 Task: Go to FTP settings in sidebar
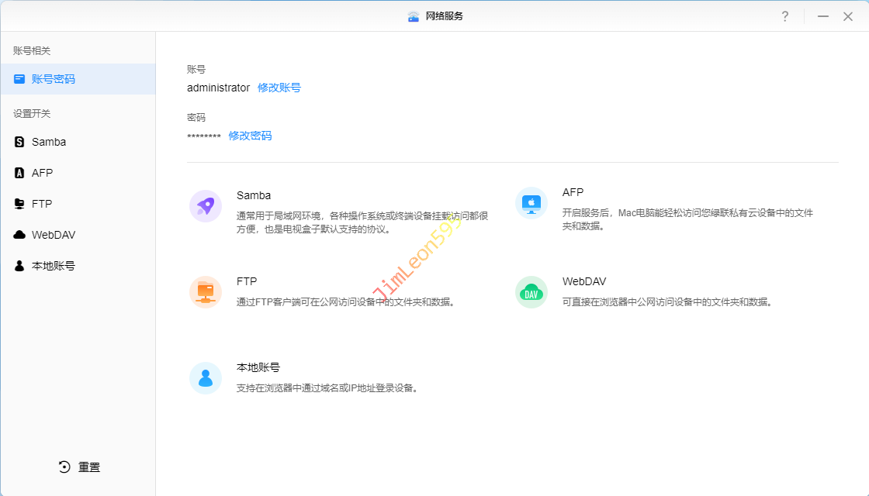pos(42,204)
